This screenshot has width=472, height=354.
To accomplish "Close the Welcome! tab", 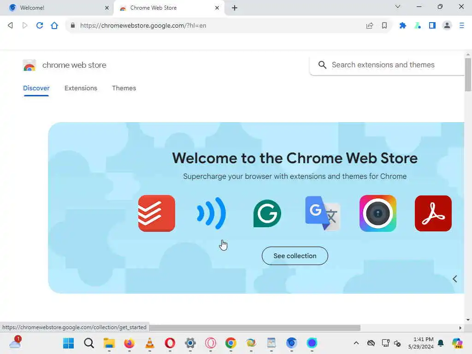I will tap(107, 8).
